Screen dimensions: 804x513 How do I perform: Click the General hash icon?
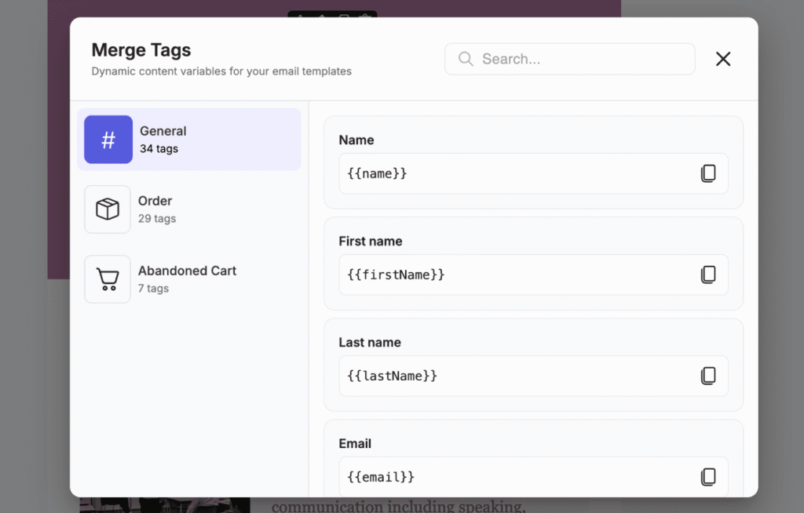tap(108, 140)
